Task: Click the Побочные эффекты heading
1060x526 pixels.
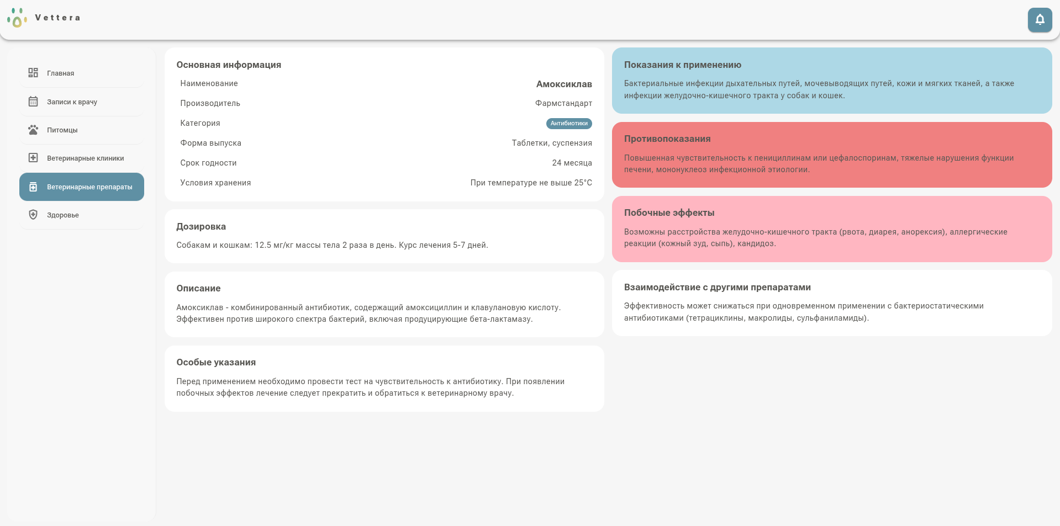Action: point(669,212)
